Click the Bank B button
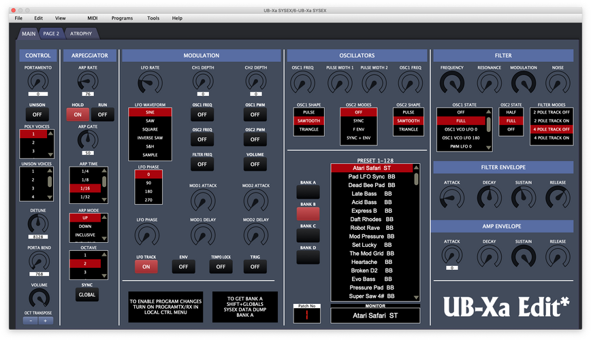This screenshot has height=340, width=591. 308,214
